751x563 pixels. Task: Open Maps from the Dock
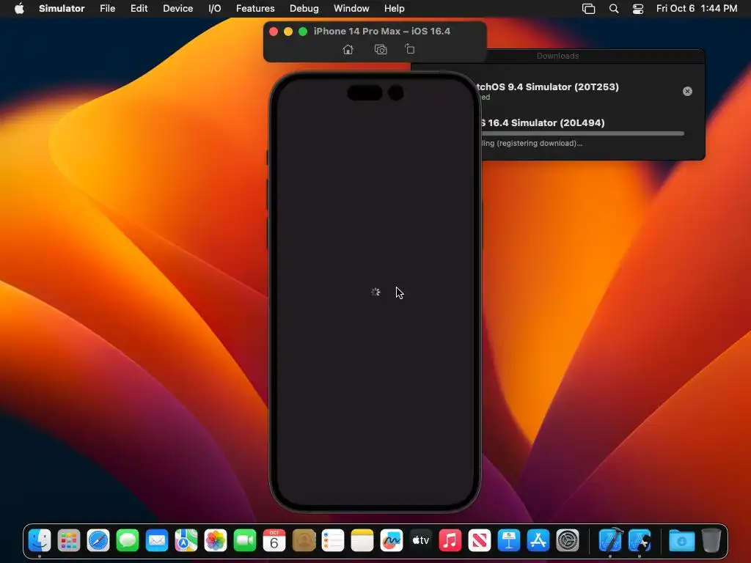coord(186,540)
